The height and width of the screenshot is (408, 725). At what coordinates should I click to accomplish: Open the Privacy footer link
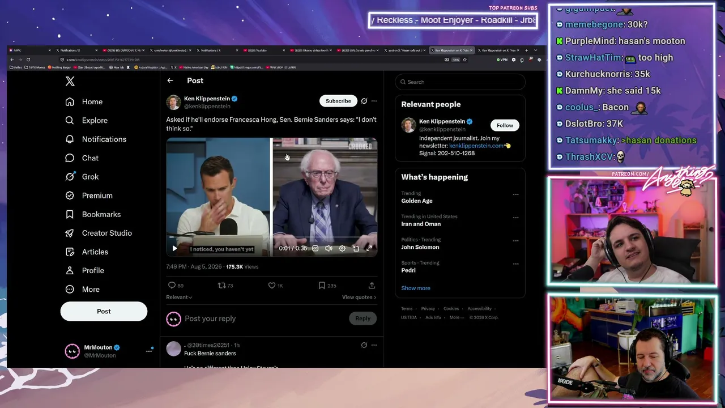[428, 309]
